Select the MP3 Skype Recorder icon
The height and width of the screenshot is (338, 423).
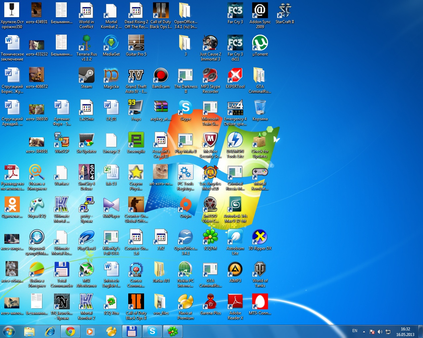point(210,81)
